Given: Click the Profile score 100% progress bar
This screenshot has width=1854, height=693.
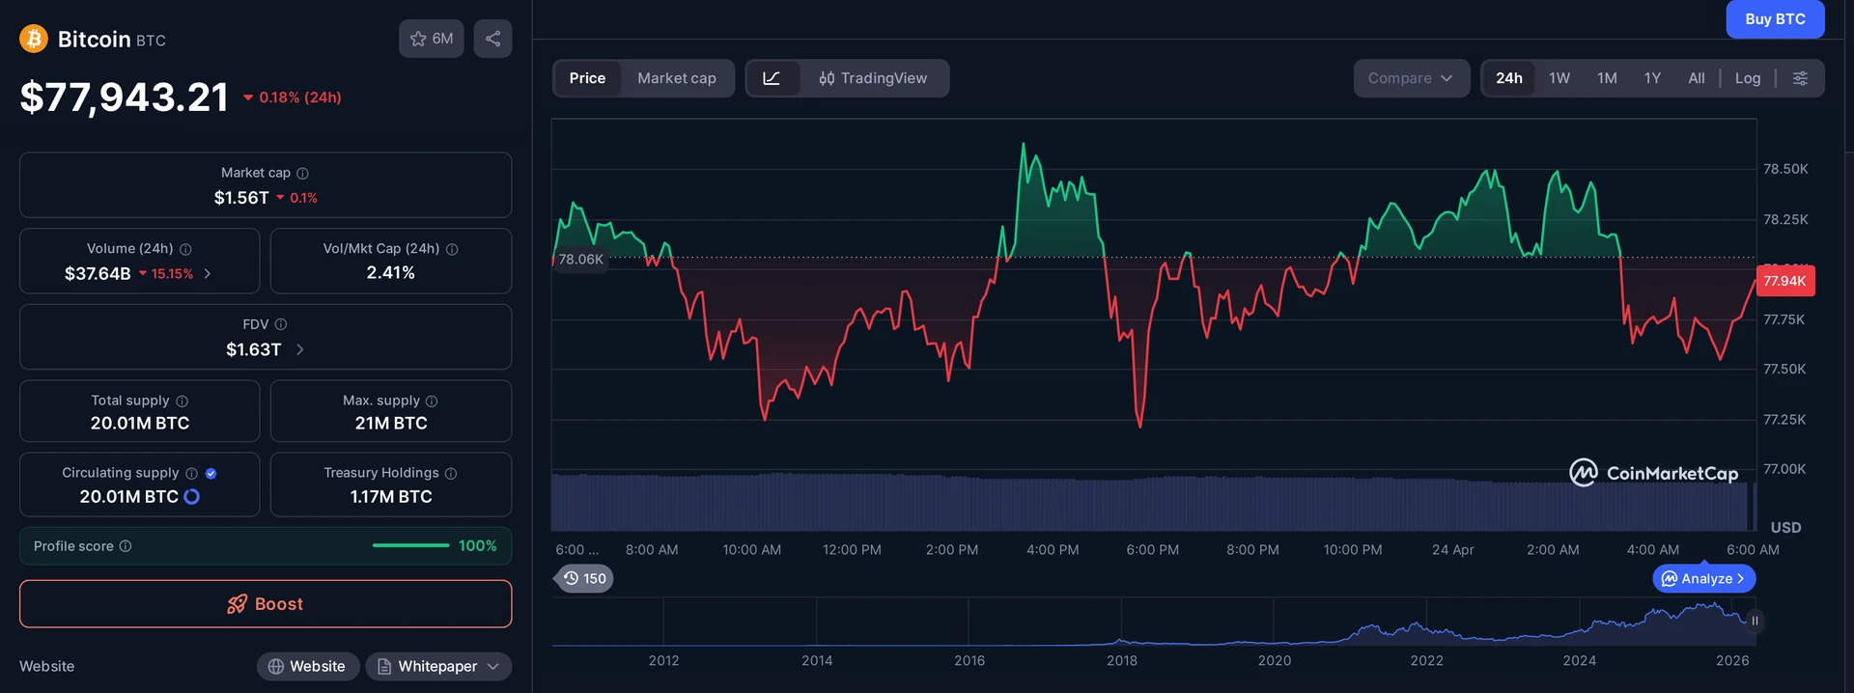Looking at the screenshot, I should point(410,546).
